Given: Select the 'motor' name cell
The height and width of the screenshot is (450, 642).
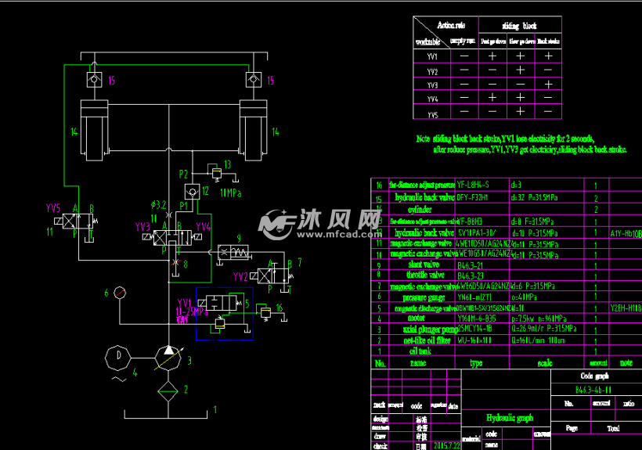Looking at the screenshot, I should tap(417, 318).
